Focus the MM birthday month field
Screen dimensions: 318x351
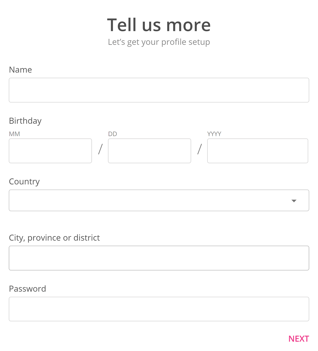tap(50, 151)
